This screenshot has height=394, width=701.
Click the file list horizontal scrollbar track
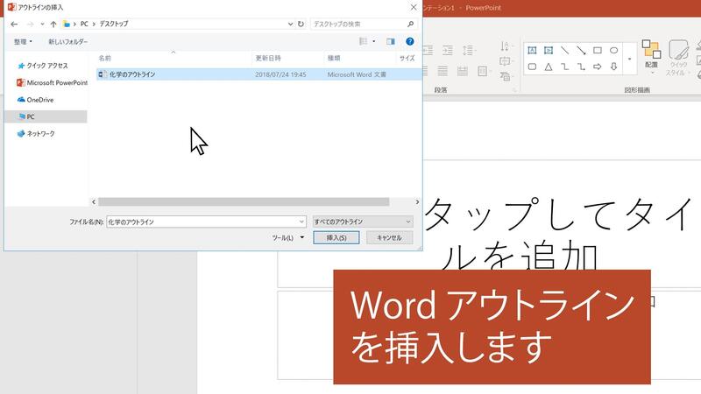click(244, 202)
